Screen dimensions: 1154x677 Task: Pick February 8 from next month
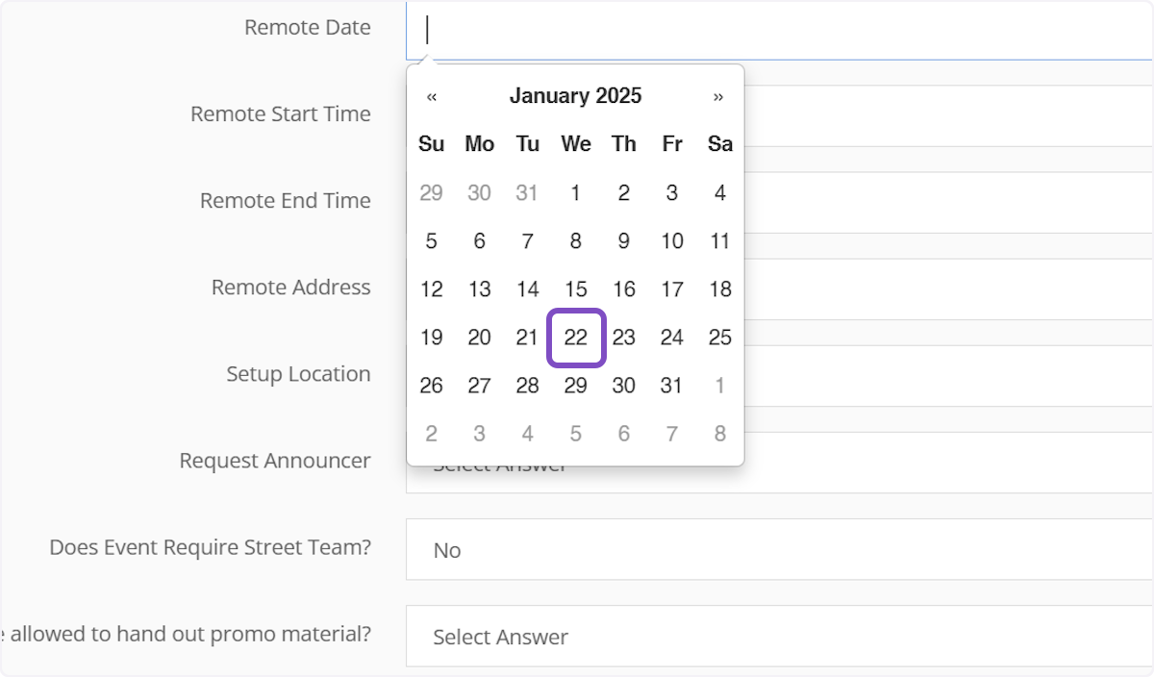[x=719, y=434]
